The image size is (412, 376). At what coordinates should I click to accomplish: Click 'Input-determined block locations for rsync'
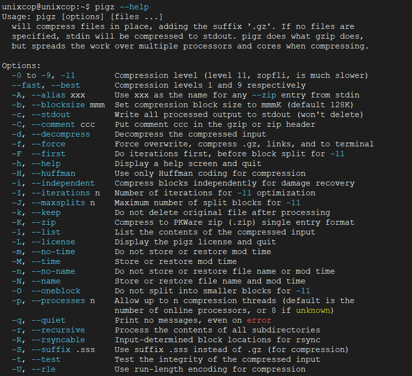point(218,340)
